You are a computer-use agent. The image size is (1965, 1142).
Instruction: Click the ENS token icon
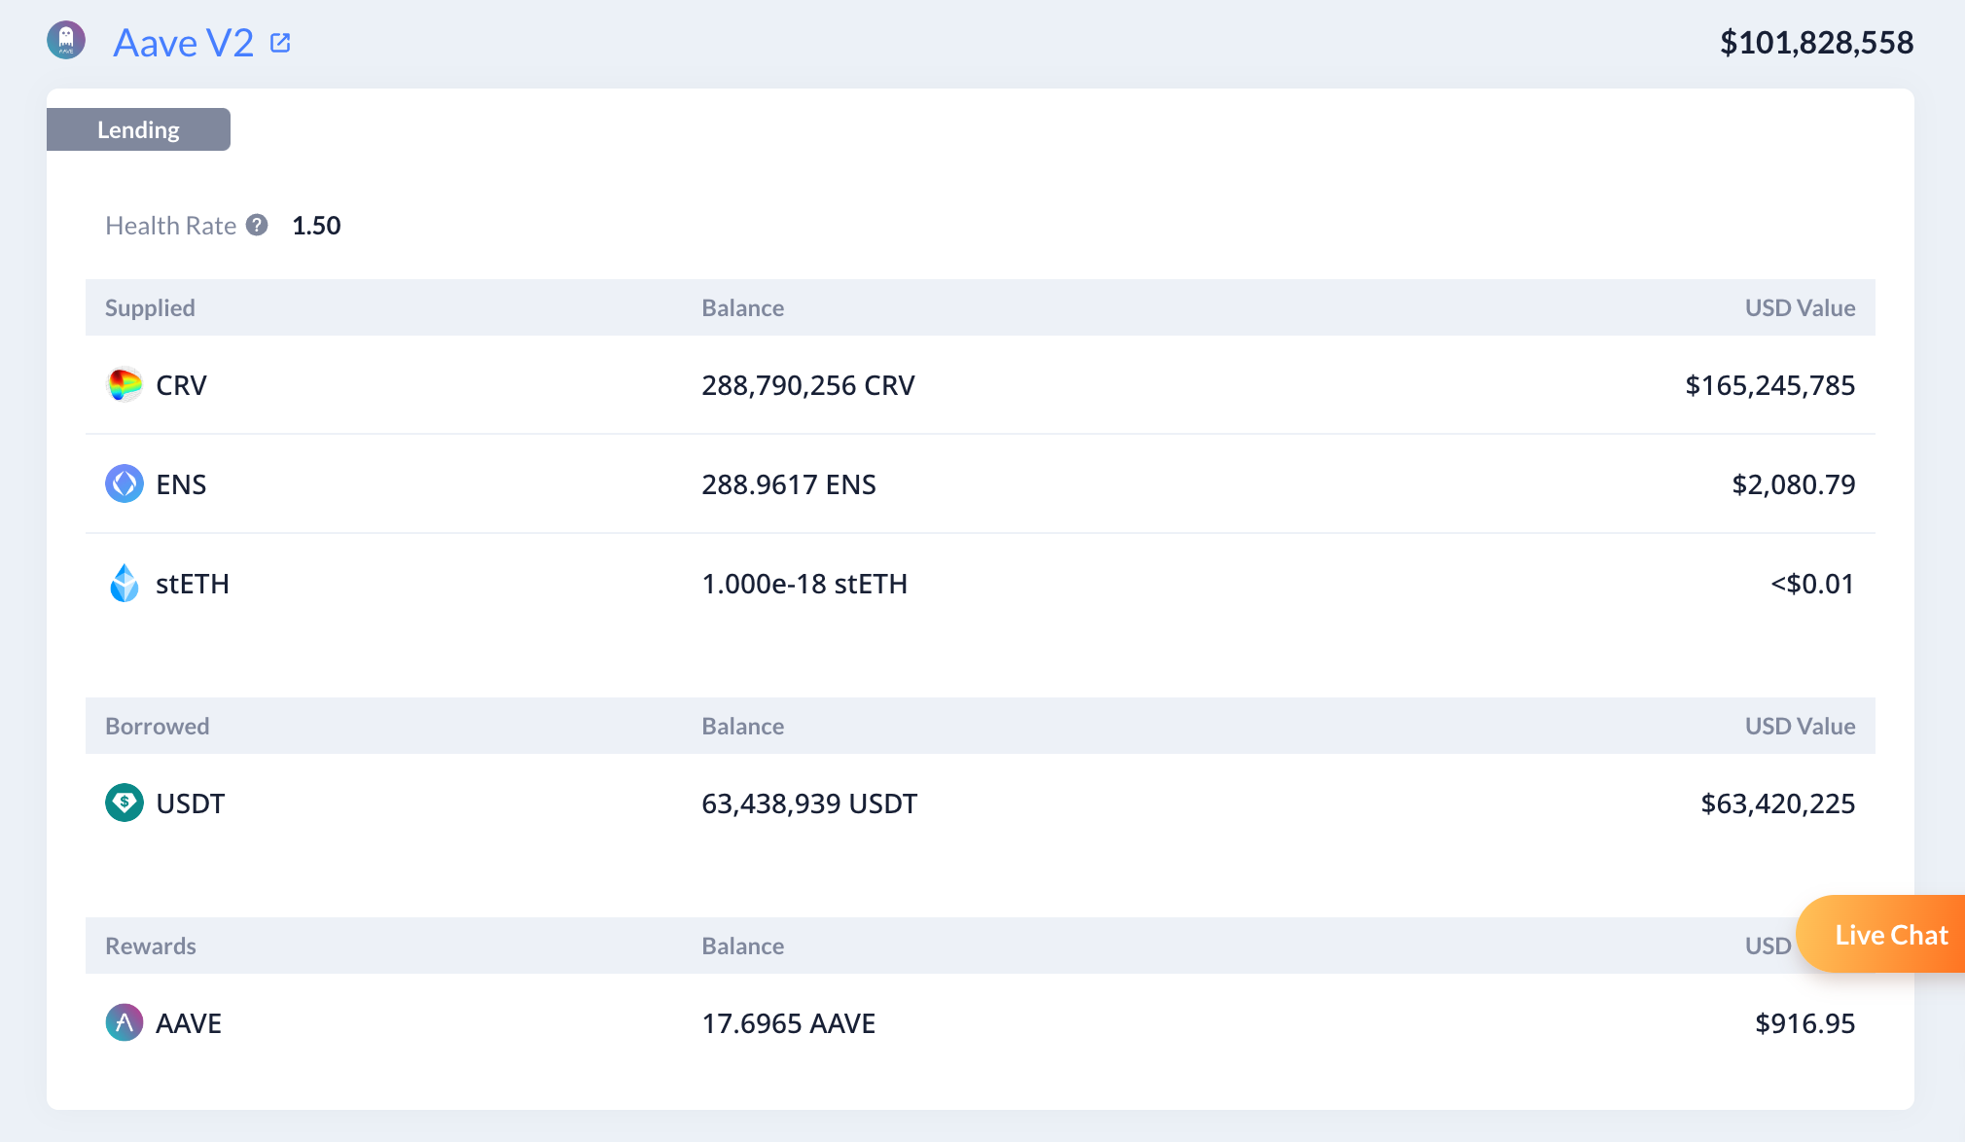(125, 483)
